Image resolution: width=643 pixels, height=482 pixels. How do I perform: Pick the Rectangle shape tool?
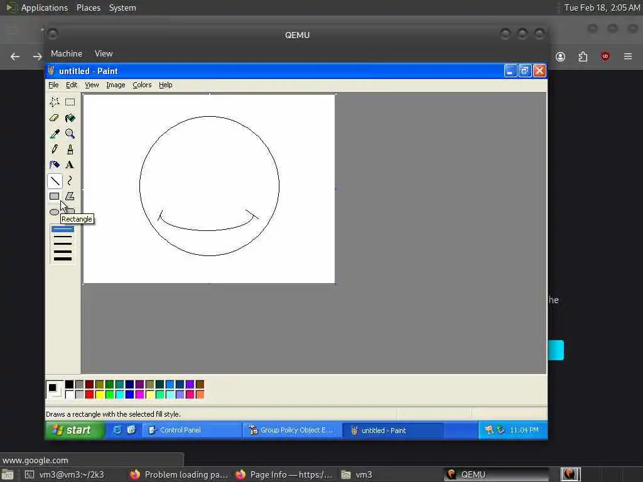[55, 196]
